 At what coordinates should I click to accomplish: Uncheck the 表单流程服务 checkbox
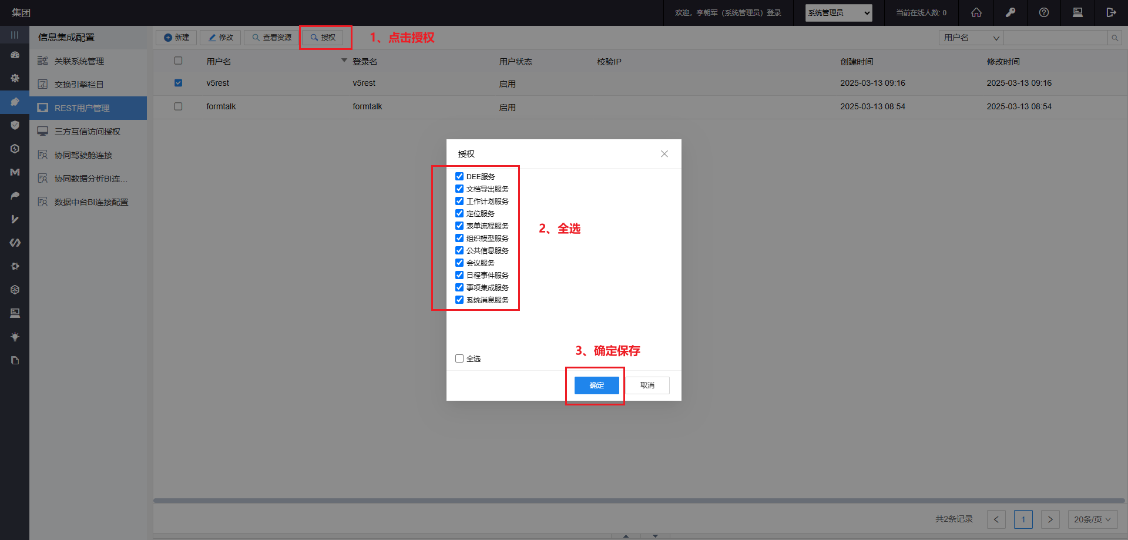click(459, 226)
